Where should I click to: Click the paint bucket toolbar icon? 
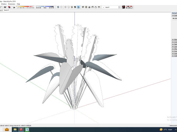point(5,7)
